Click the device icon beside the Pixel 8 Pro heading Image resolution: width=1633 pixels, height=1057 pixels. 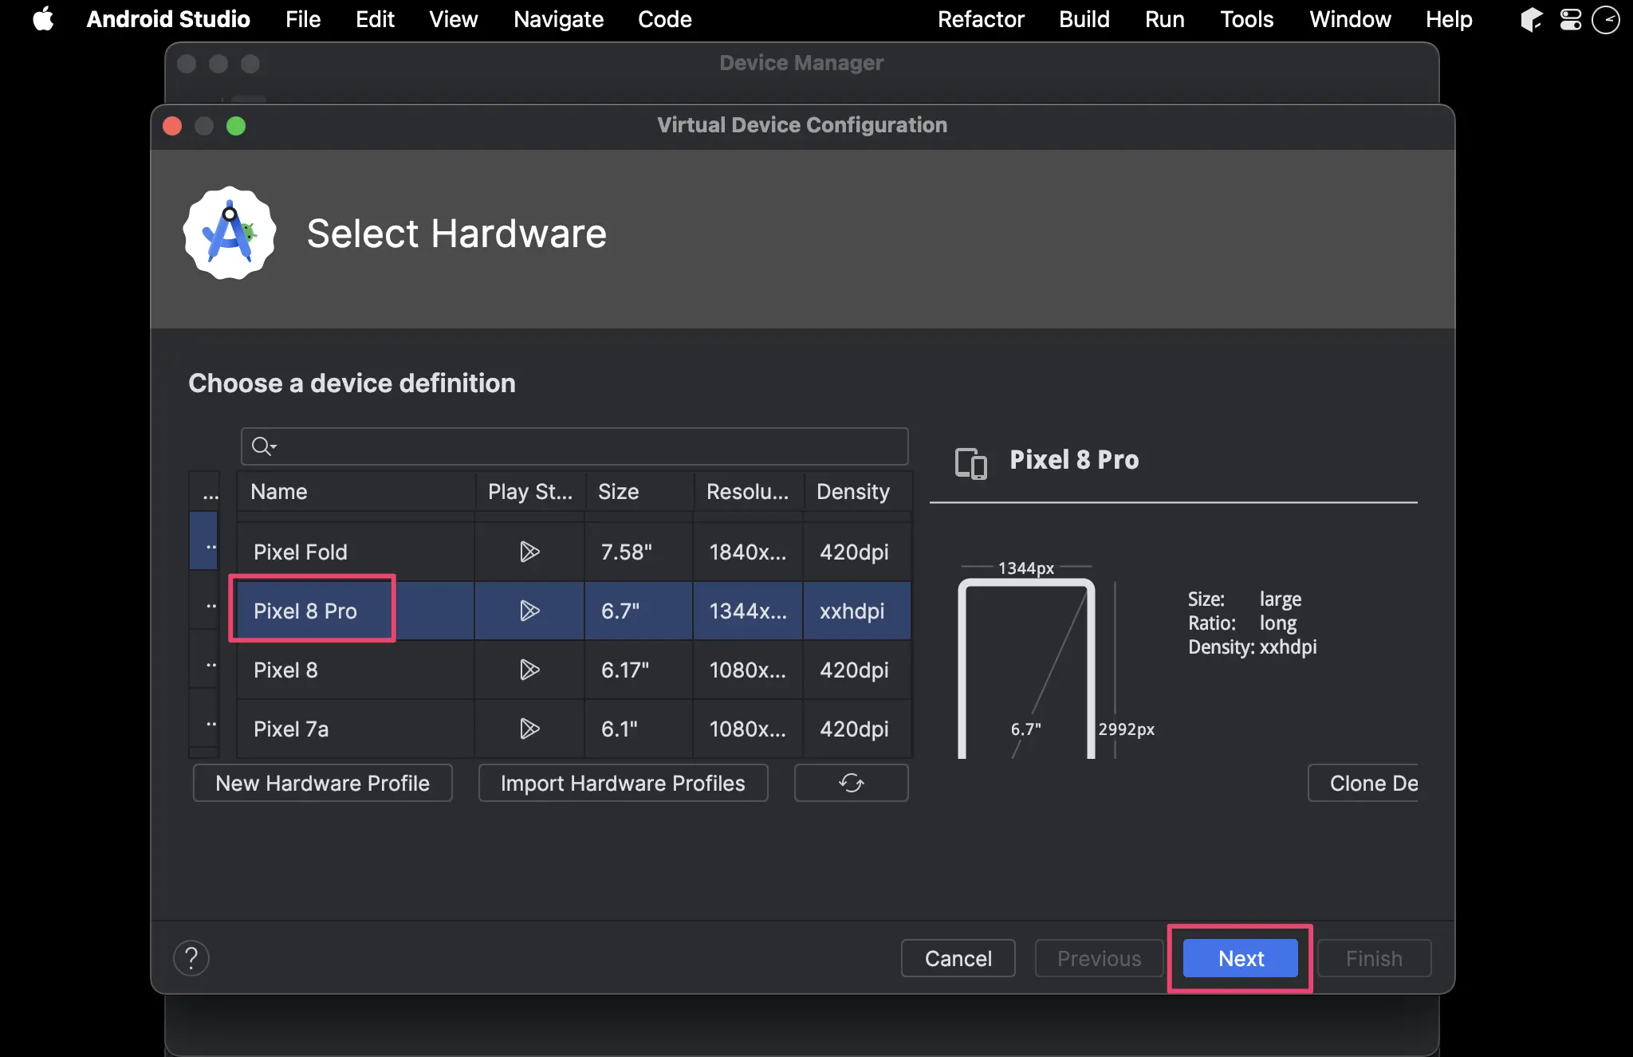point(971,463)
